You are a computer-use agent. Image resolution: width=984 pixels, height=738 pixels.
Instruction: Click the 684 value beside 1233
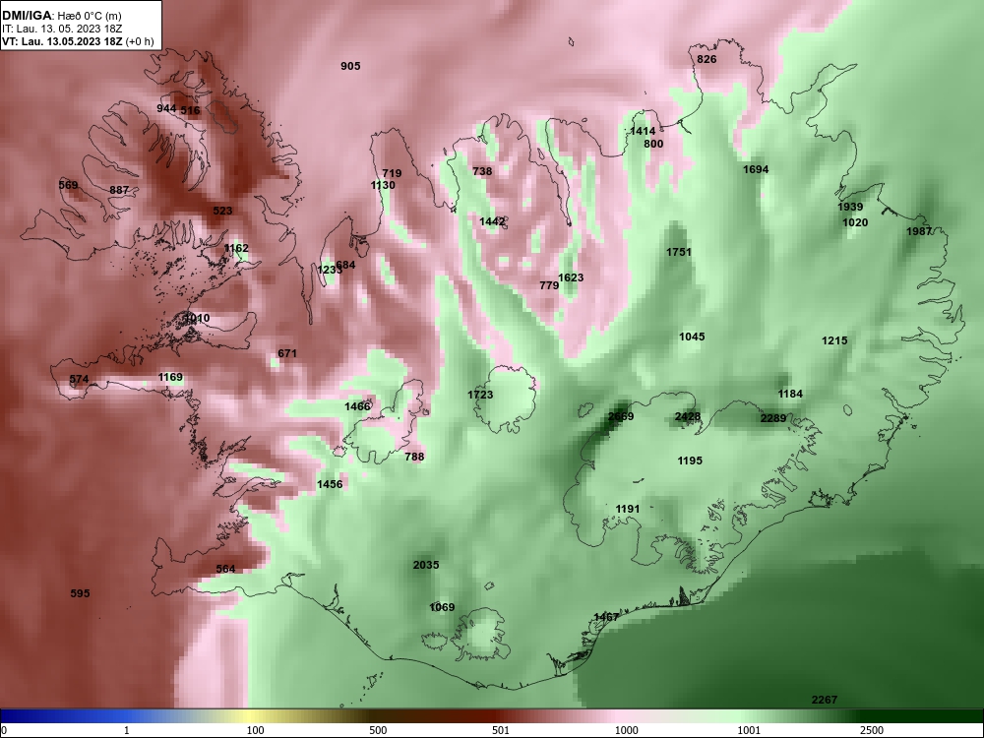(346, 265)
